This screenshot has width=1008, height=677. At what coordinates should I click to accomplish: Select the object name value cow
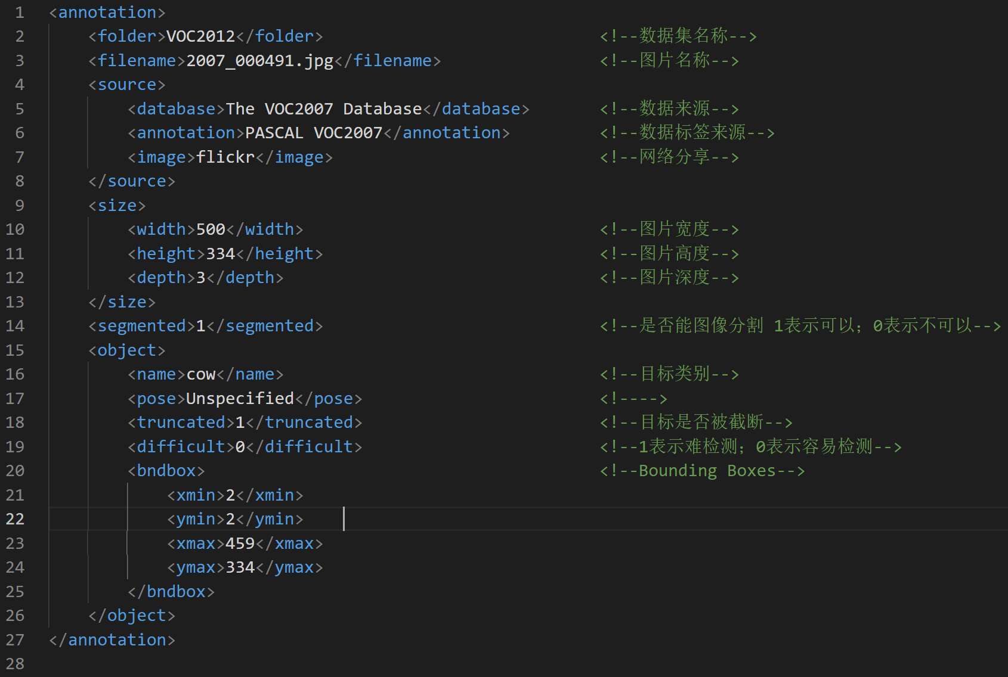[x=200, y=374]
